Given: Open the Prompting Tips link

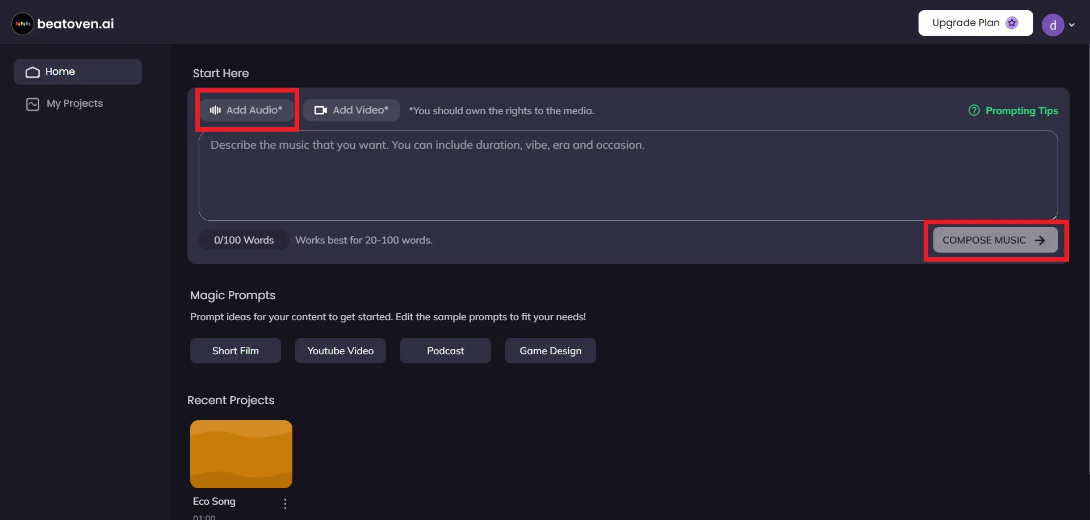Looking at the screenshot, I should click(x=1021, y=111).
